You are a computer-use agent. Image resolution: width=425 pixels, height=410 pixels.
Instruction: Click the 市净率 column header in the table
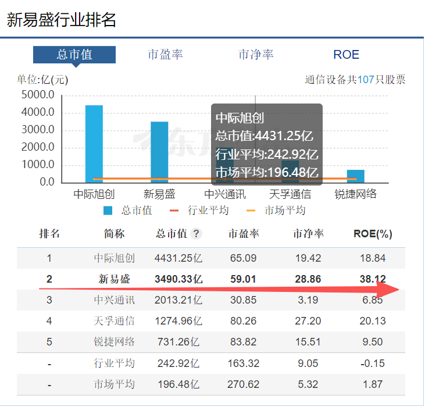point(308,234)
